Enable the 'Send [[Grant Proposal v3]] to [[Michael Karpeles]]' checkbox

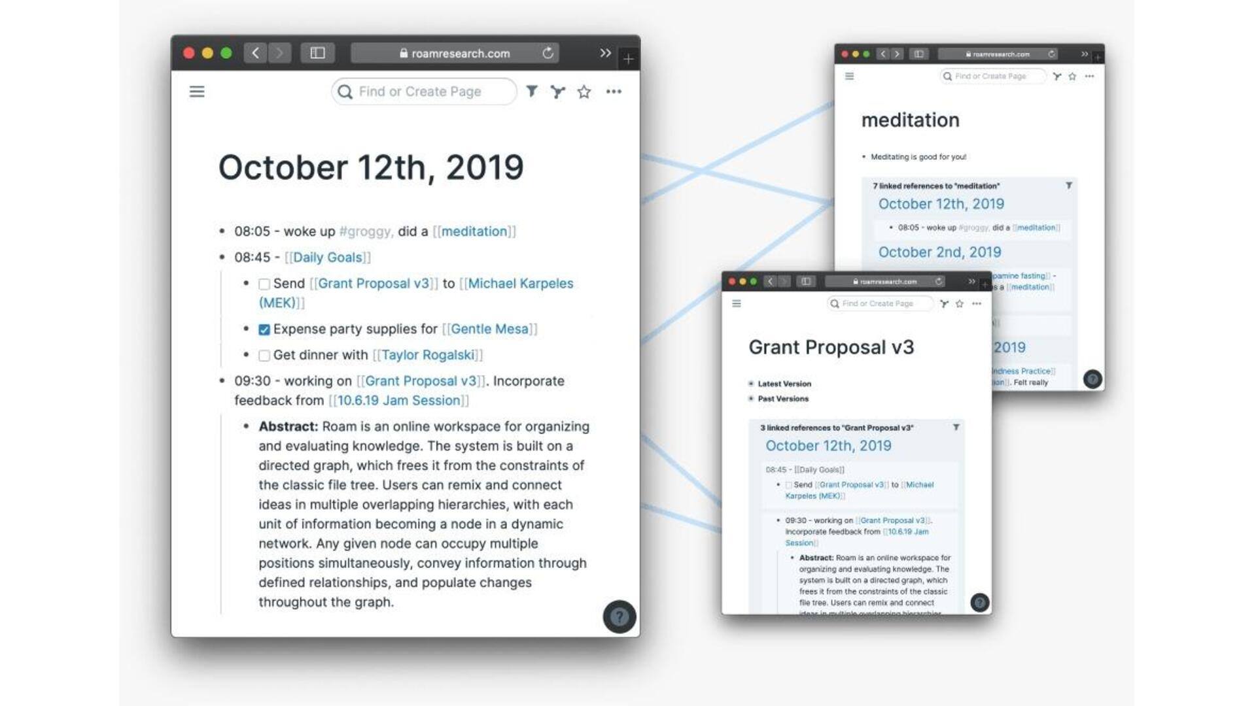(263, 283)
